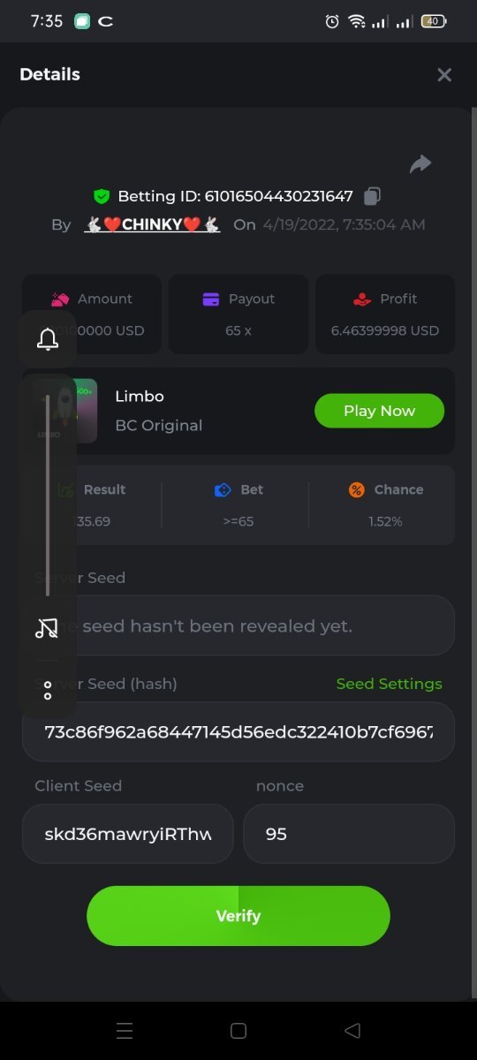Close the Details panel
This screenshot has height=1060, width=477.
[x=444, y=75]
